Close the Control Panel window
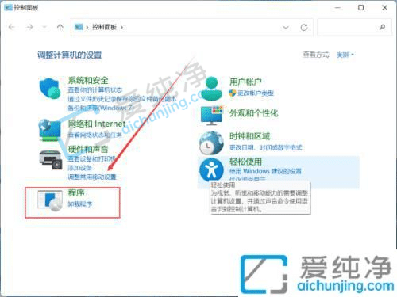Screen dimensions: 397x297 point(384,8)
